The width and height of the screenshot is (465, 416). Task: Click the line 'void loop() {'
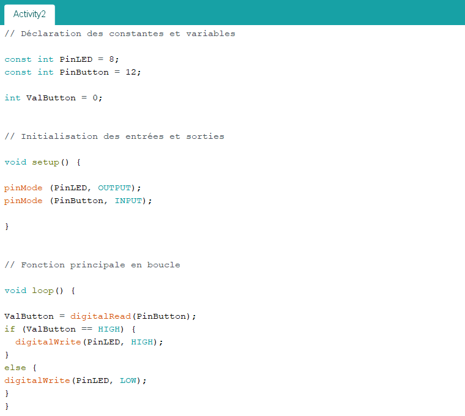point(40,291)
